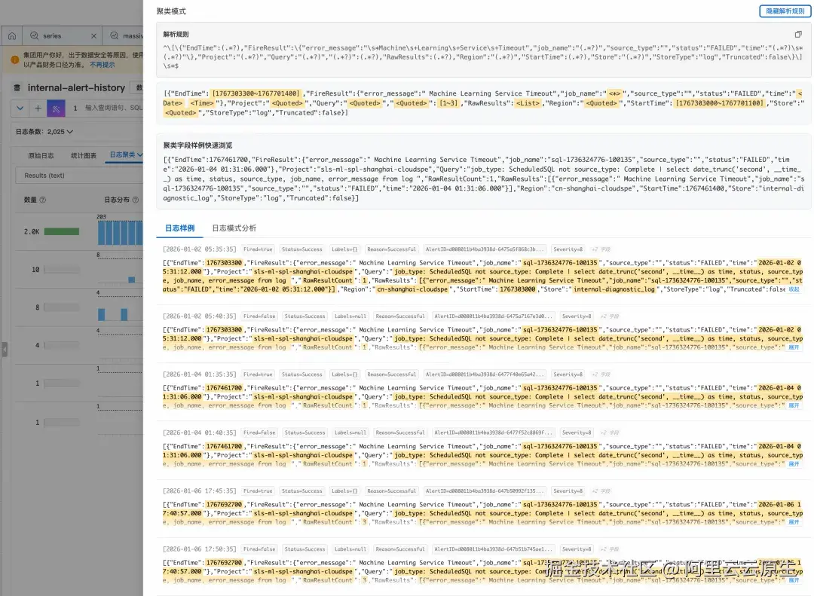Click timestamp 2026-01-06 17:50:35

pos(199,549)
